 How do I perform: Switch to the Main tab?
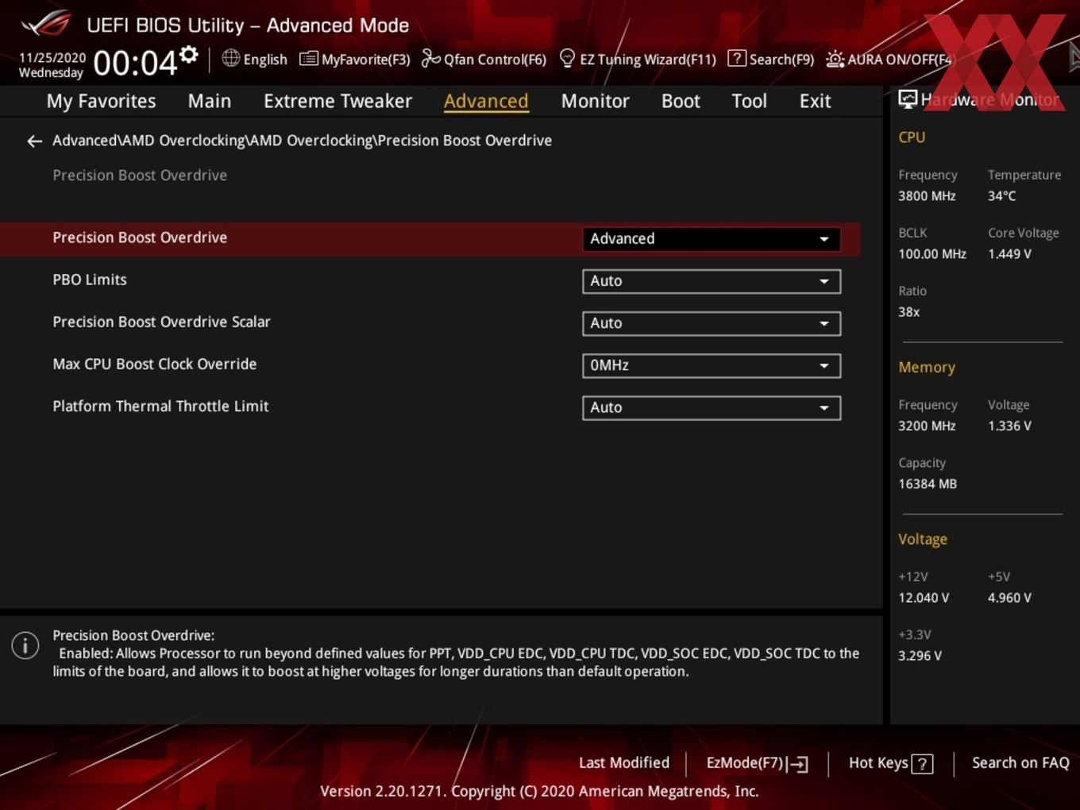pos(210,101)
